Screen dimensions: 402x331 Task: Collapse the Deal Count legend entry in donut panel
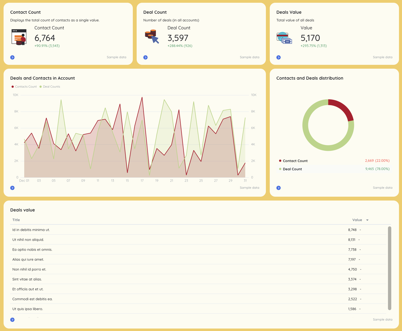pyautogui.click(x=292, y=169)
